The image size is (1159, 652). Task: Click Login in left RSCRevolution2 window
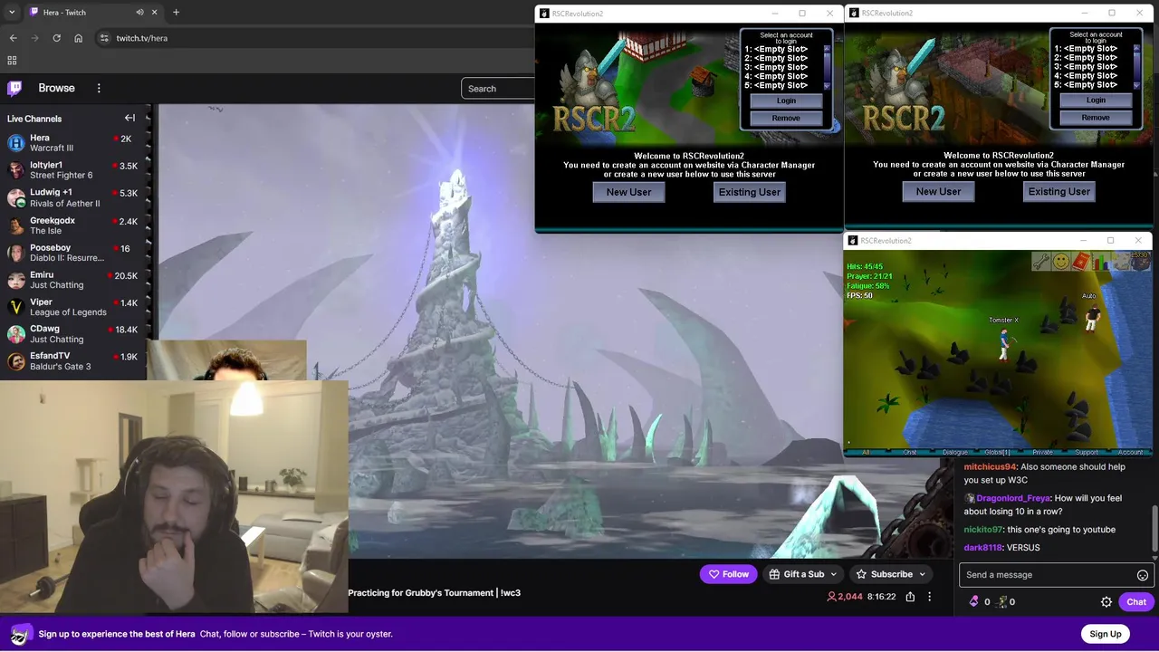click(786, 101)
